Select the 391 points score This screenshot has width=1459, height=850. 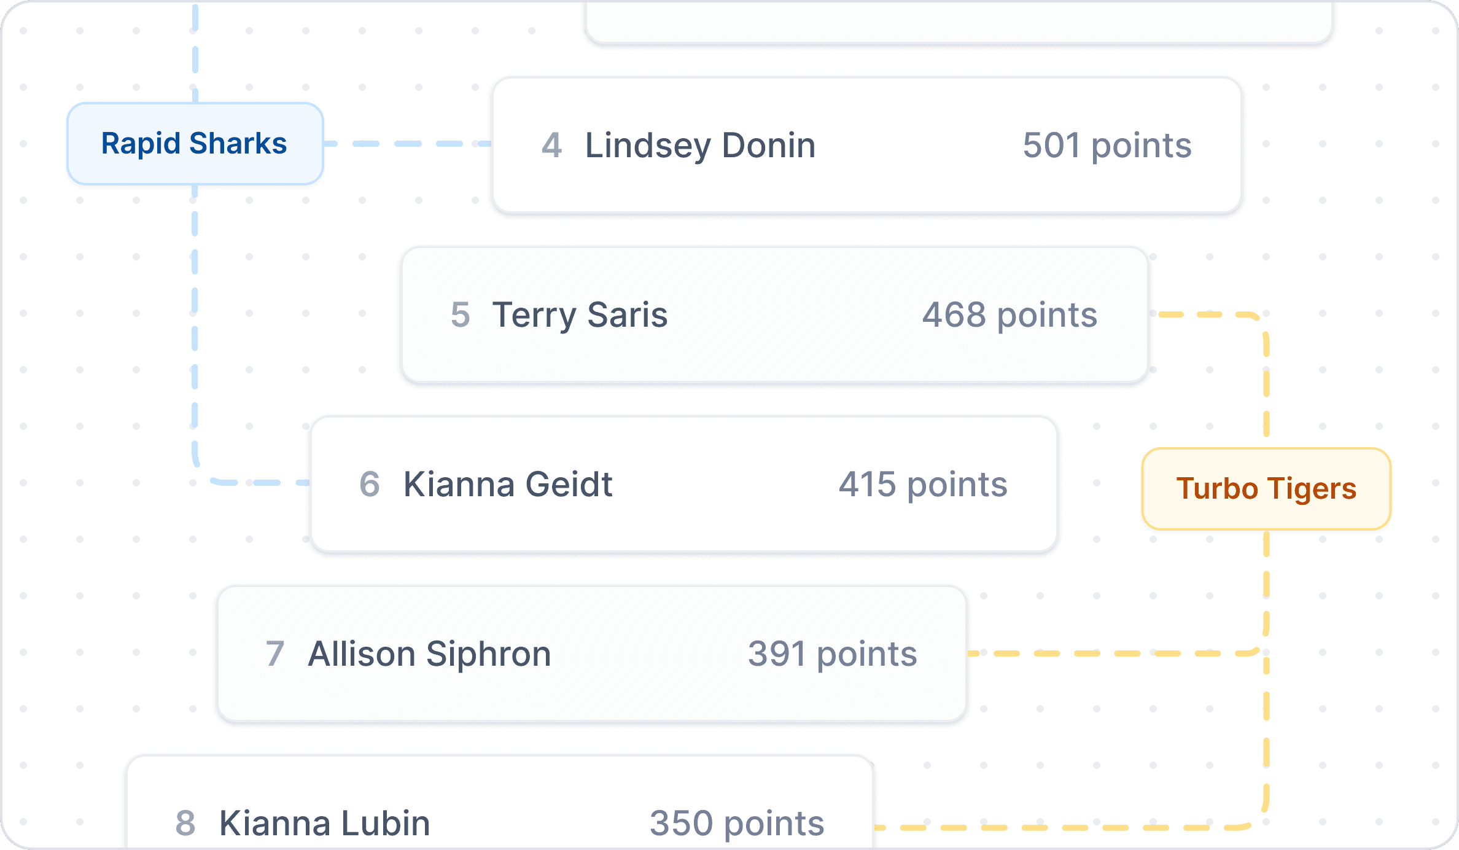(x=832, y=654)
